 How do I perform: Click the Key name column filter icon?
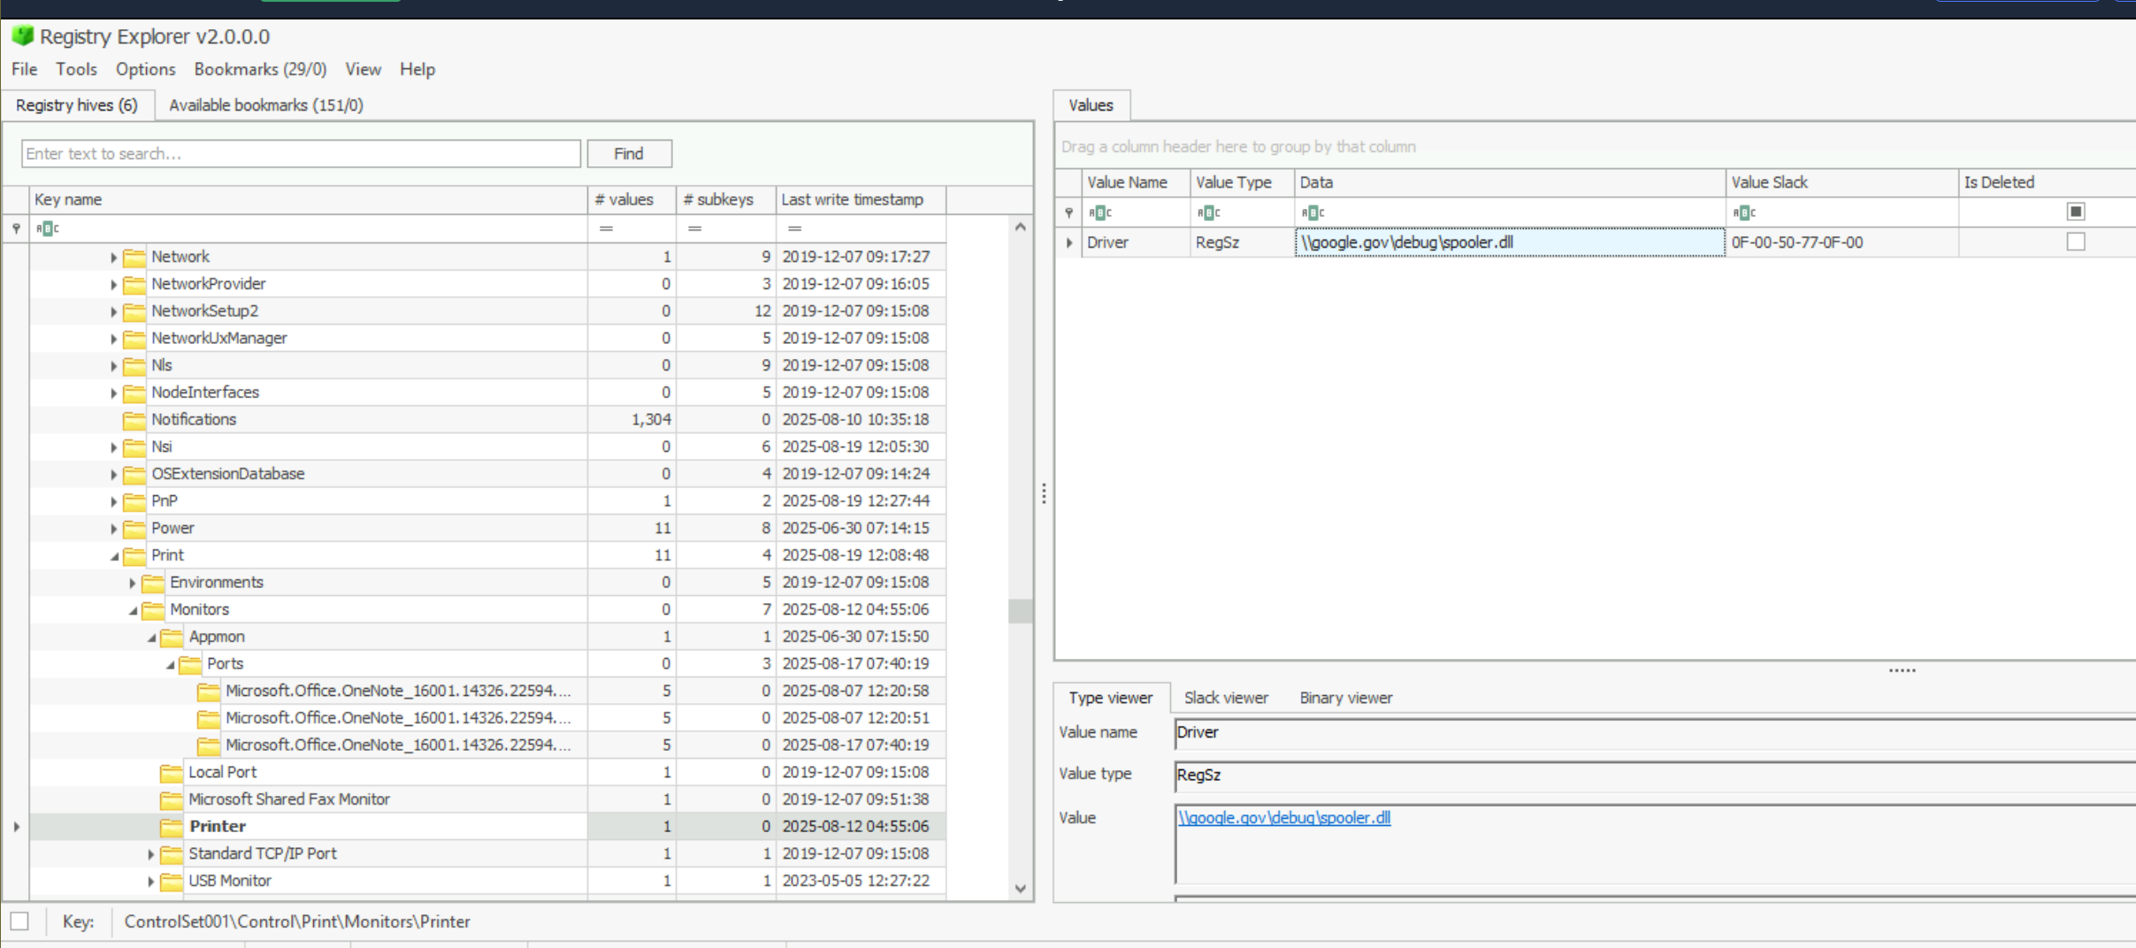pos(47,228)
